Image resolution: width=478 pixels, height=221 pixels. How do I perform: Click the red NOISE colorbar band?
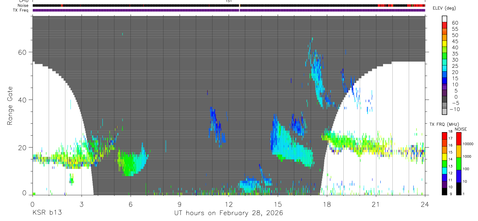pos(459,138)
